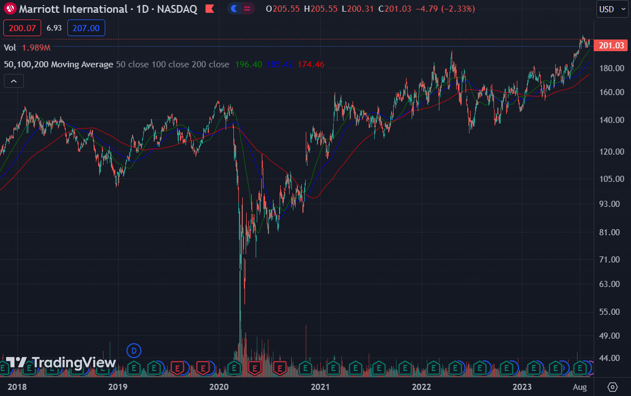Click the −4.79 (−2.33%) change value
The image size is (631, 396).
[x=445, y=9]
